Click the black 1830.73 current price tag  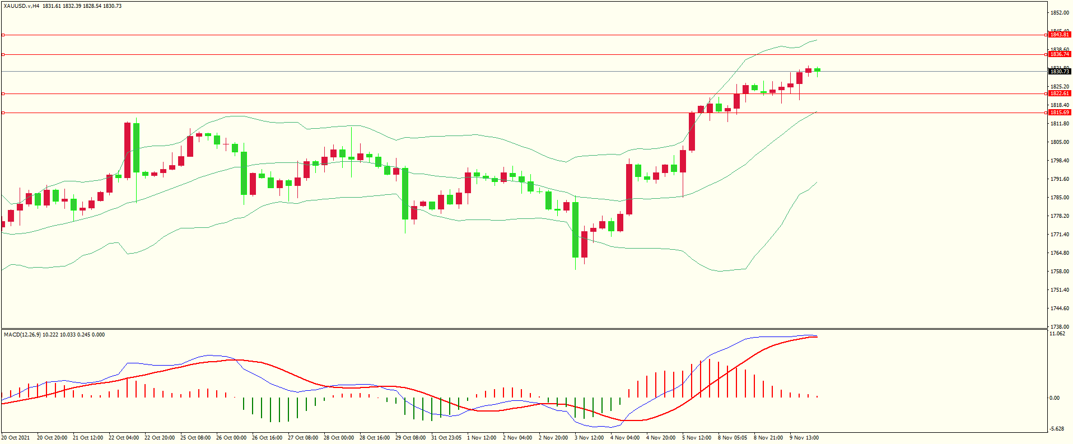coord(1060,72)
